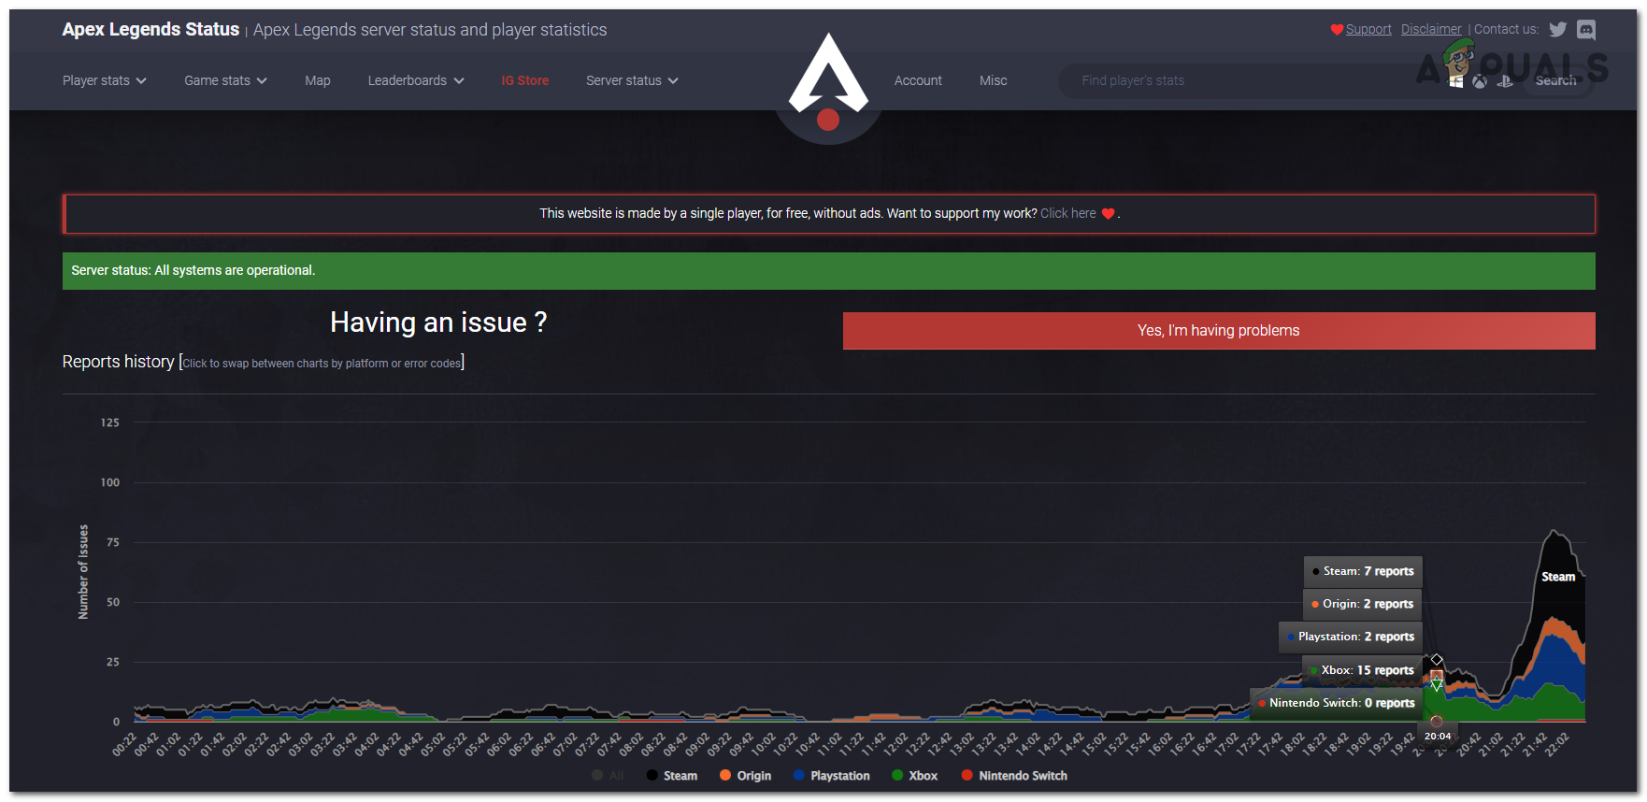Follow the 'Click here' support link
1647x802 pixels.
(x=1068, y=213)
